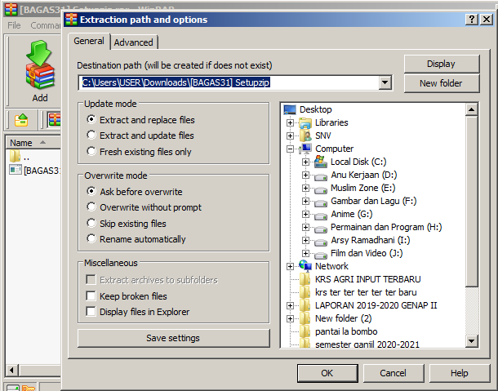The image size is (498, 391).
Task: Click the Anu Kerjaan (D:) drive icon
Action: (x=321, y=176)
